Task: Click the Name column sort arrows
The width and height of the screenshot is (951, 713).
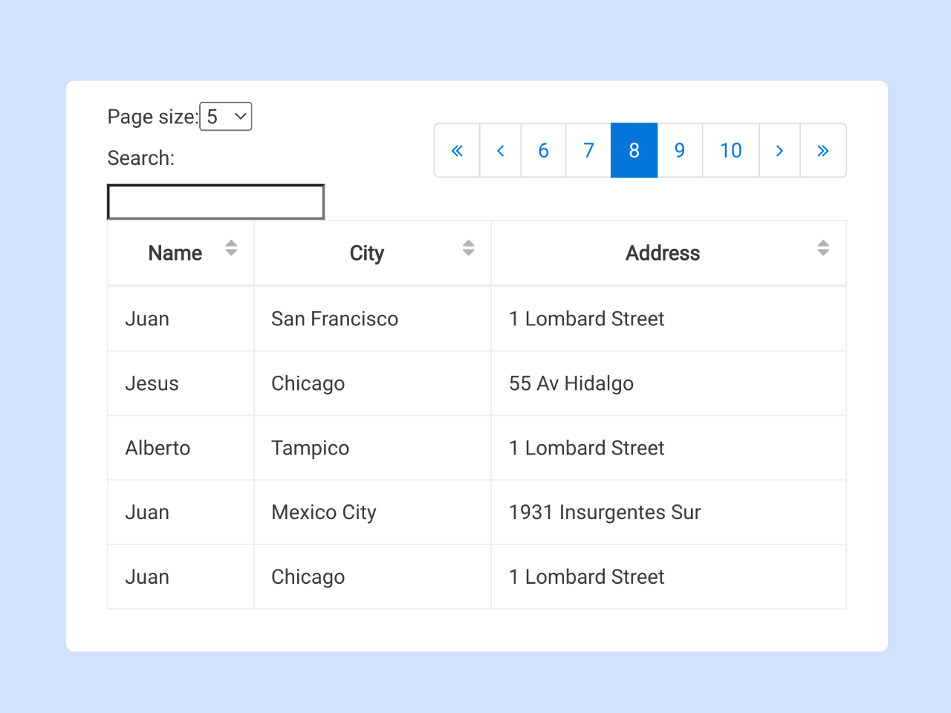Action: 231,248
